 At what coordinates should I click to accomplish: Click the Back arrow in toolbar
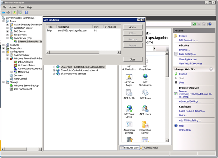click(3, 12)
